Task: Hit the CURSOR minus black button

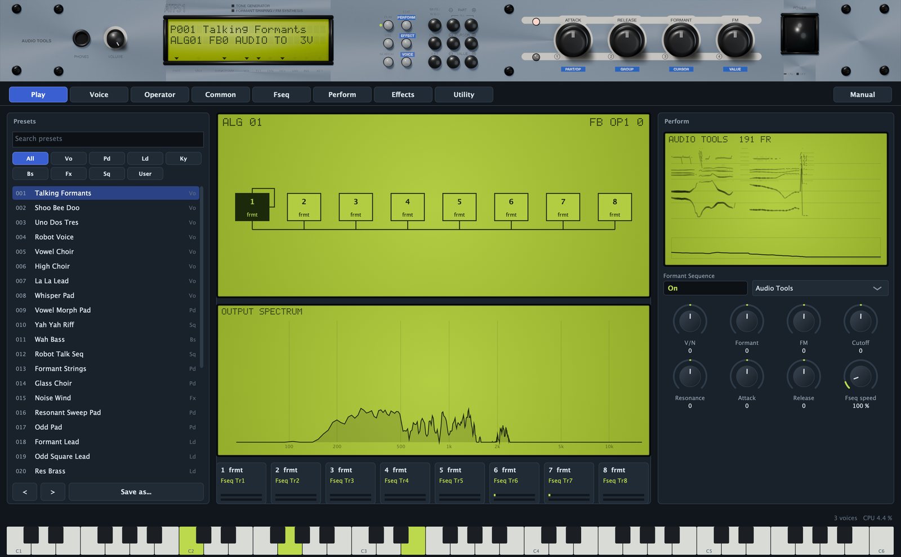Action: pos(453,44)
